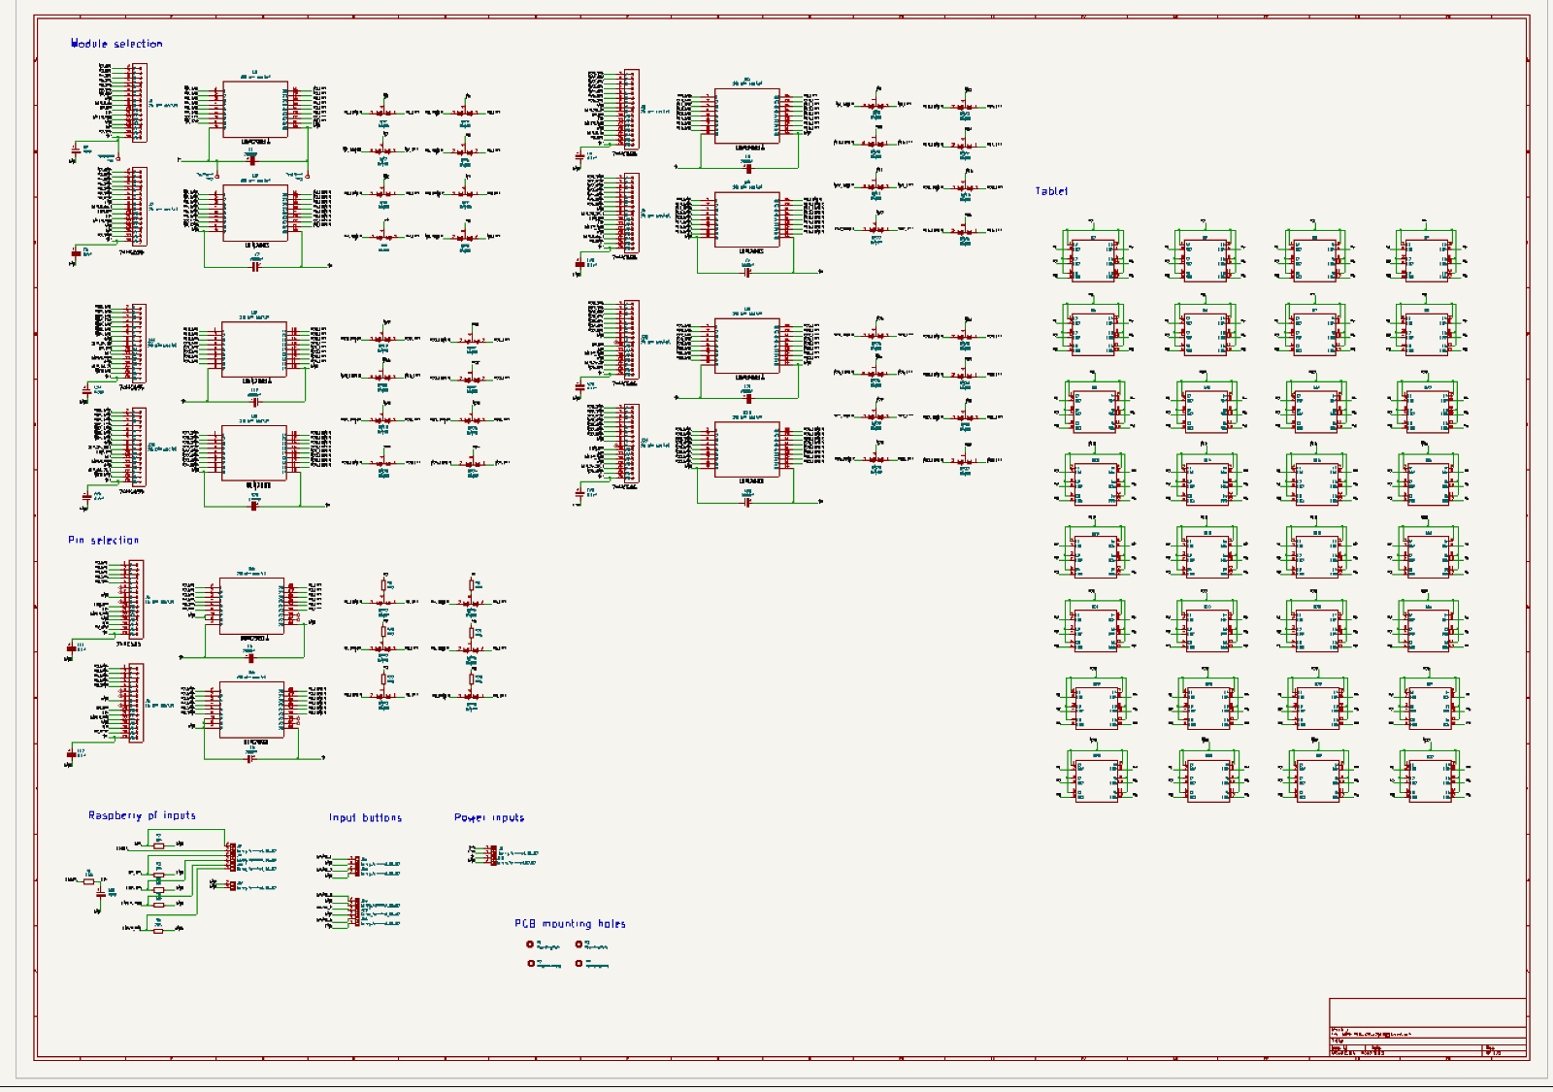Select the top-right chip in Tablet grid
Screen dimensions: 1553x1092
1427,259
